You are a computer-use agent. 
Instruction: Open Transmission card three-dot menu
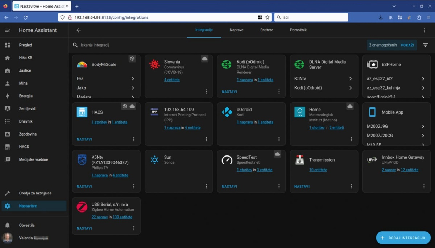point(351,187)
